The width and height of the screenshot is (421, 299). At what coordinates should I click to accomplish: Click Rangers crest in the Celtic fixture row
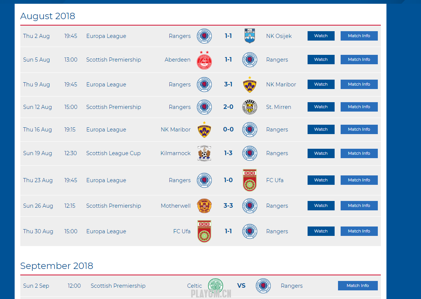point(263,286)
